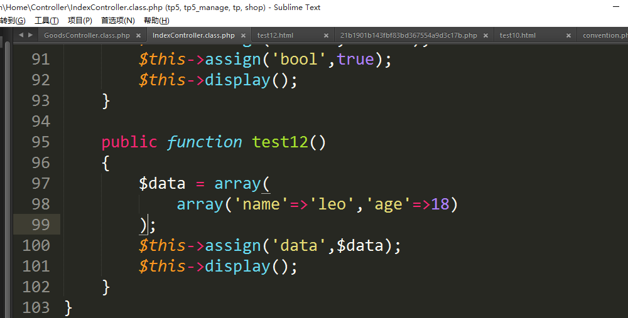The width and height of the screenshot is (628, 318).
Task: Click line number 95 in the gutter
Action: [x=40, y=142]
